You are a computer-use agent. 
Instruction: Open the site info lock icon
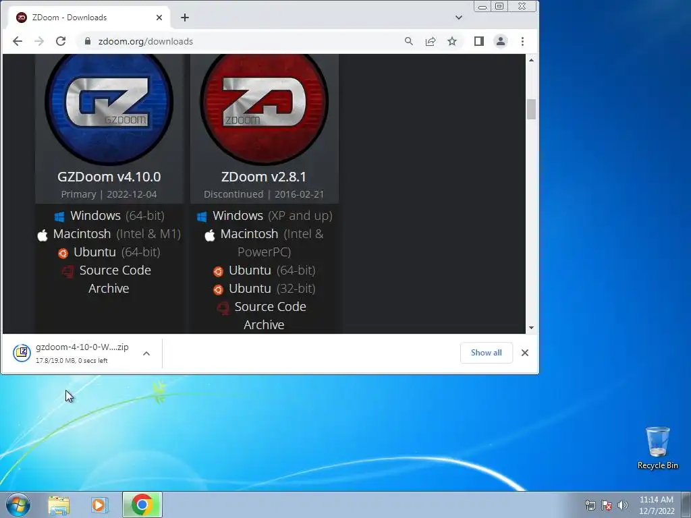click(88, 41)
